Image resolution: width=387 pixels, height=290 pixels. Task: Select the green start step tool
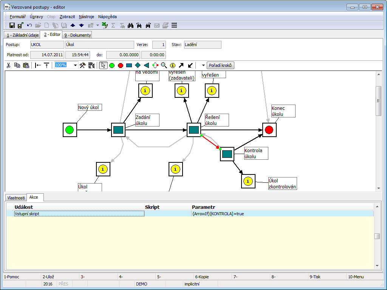pyautogui.click(x=112, y=65)
